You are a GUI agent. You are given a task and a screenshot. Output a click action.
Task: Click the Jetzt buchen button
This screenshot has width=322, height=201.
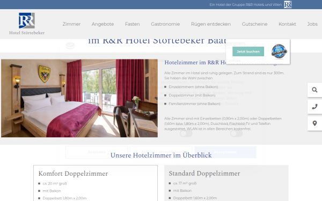point(248,51)
